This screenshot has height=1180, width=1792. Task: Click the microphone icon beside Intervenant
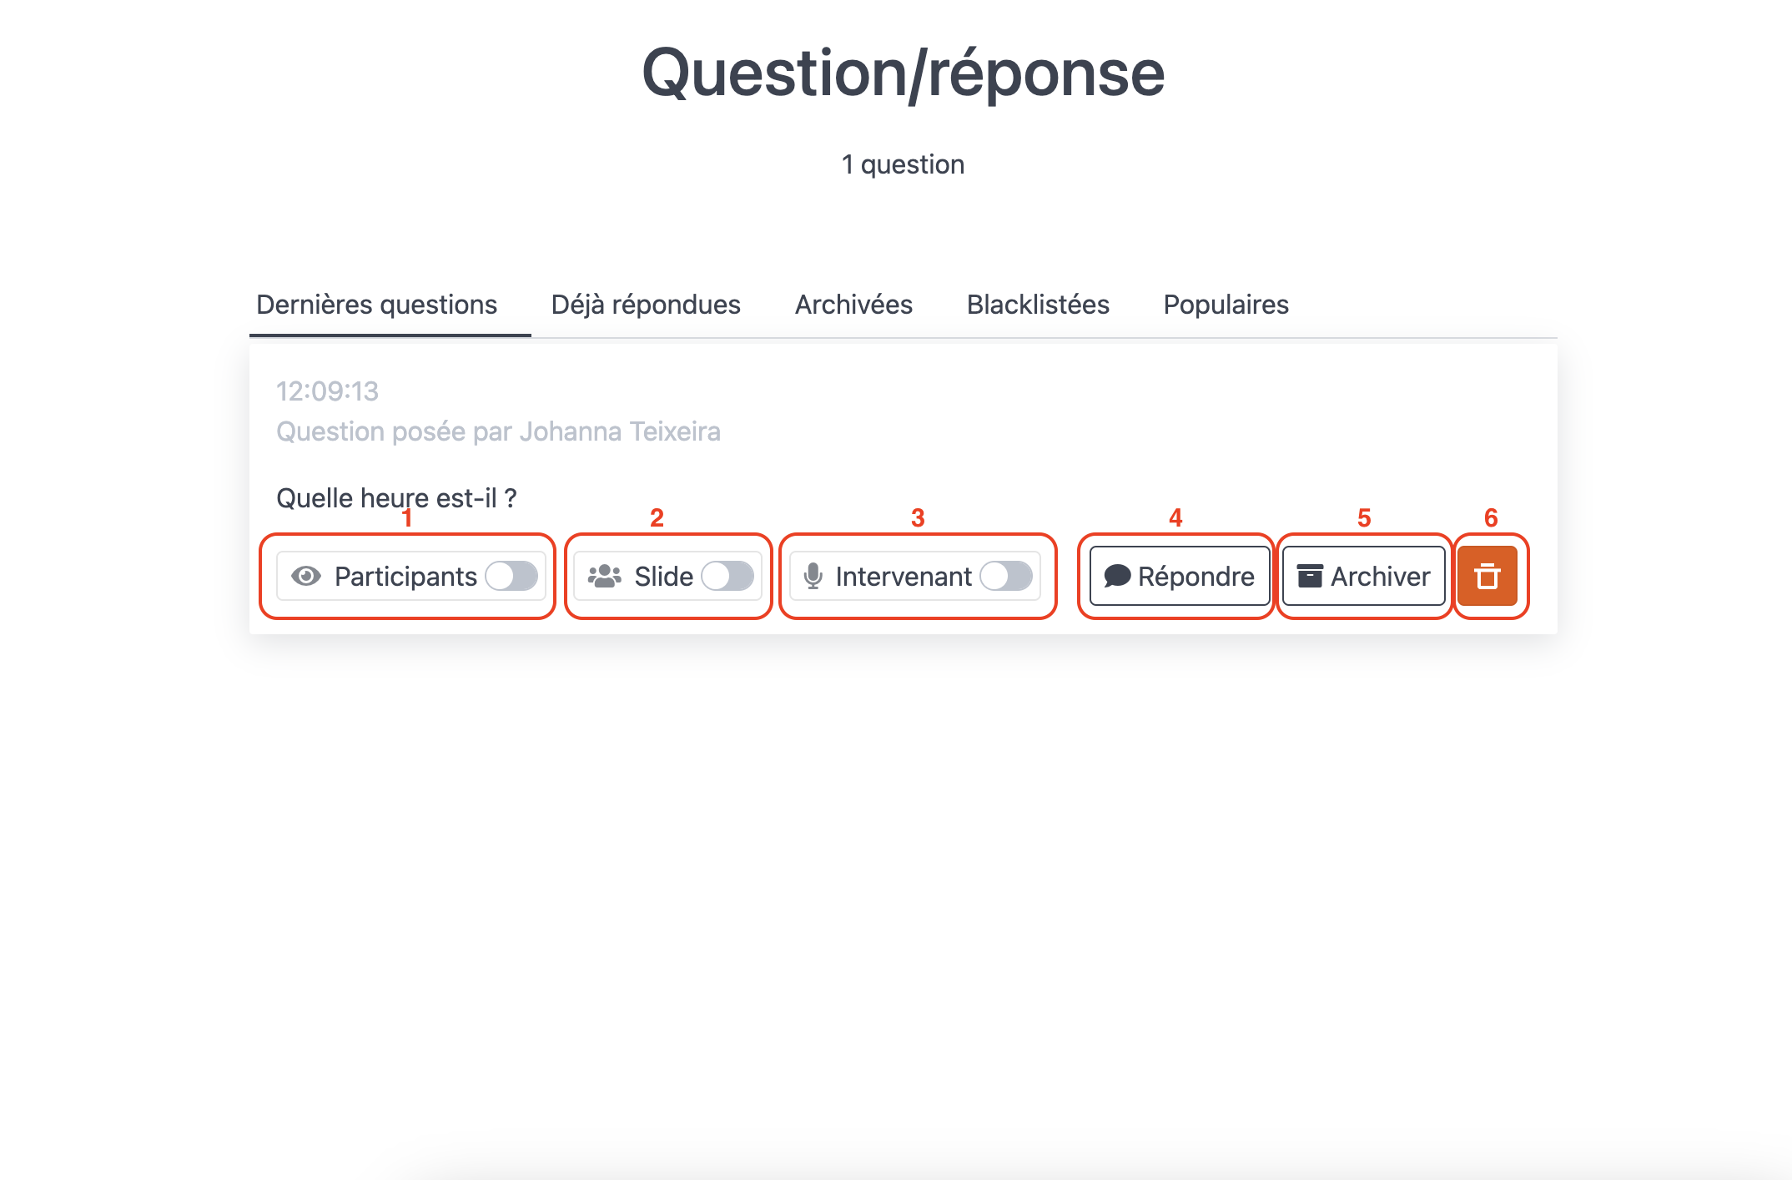point(813,576)
